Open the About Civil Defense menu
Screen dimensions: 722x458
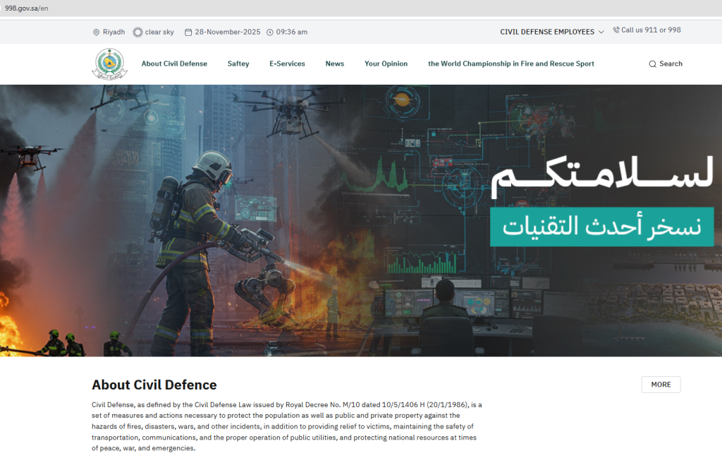(174, 64)
